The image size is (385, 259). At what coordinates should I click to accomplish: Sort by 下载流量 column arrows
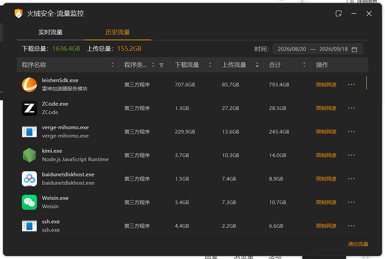210,65
